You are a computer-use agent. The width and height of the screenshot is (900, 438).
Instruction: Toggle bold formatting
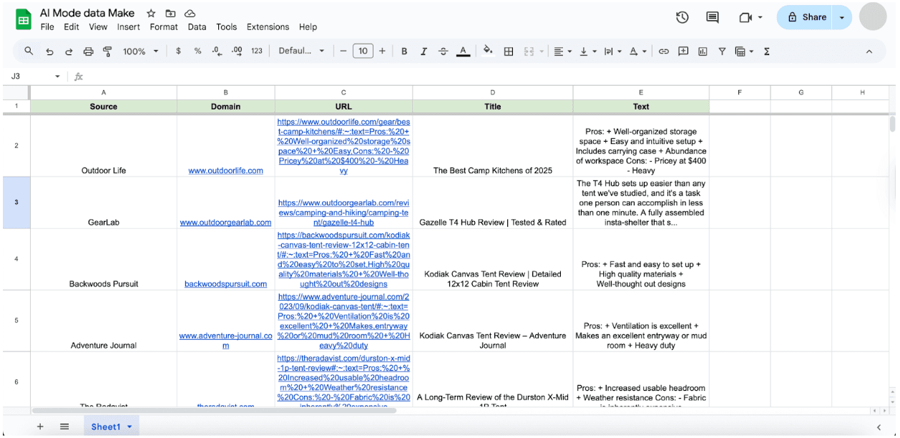click(404, 52)
